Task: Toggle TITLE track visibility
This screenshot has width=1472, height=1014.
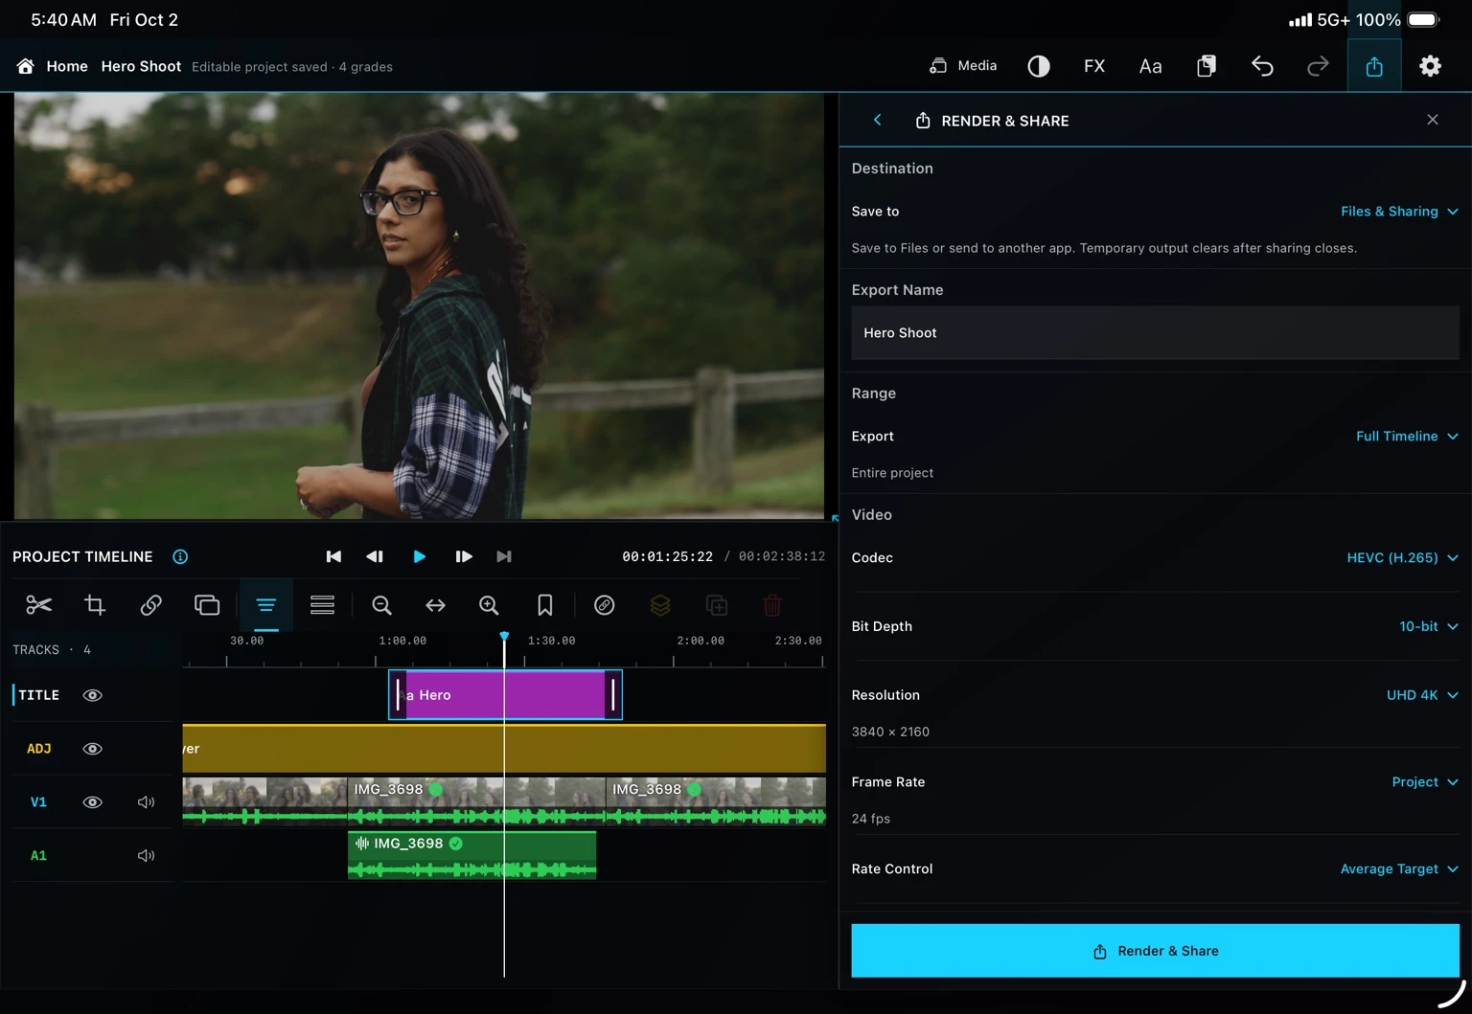Action: tap(92, 695)
